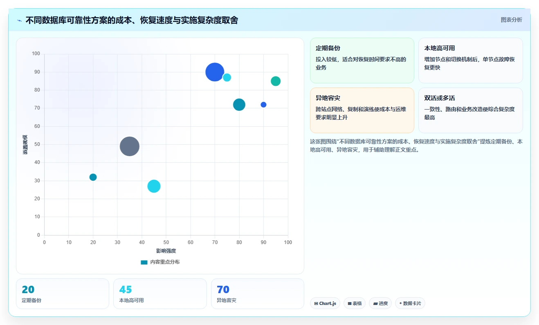
Task: Open the 异地容灾 description card
Action: point(362,110)
